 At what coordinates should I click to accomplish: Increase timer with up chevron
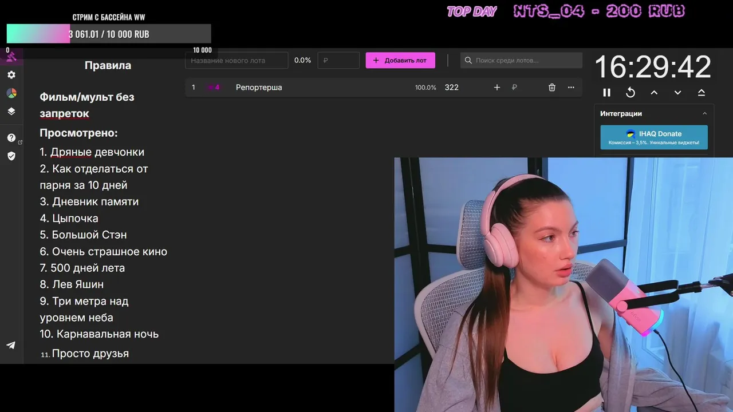(x=654, y=92)
